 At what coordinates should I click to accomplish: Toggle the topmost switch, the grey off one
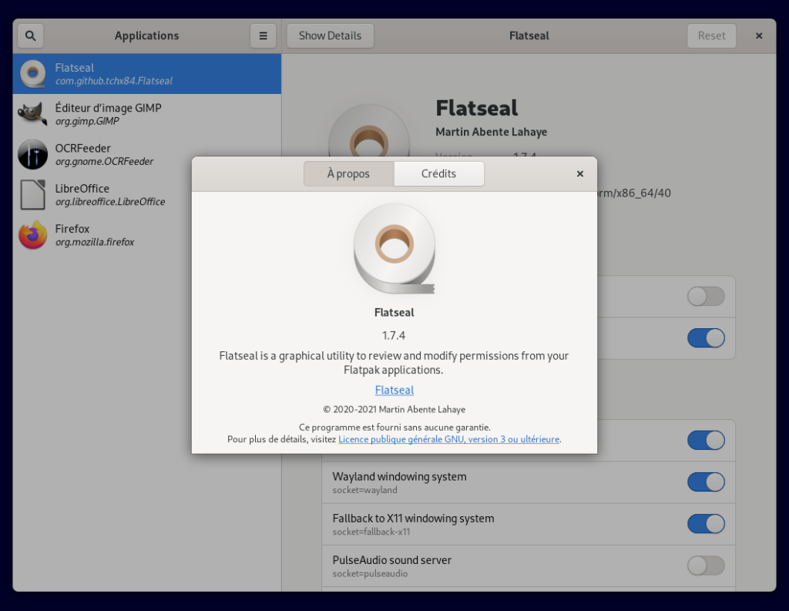point(706,297)
